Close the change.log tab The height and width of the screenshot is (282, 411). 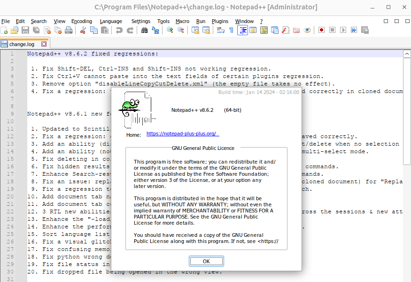[44, 44]
